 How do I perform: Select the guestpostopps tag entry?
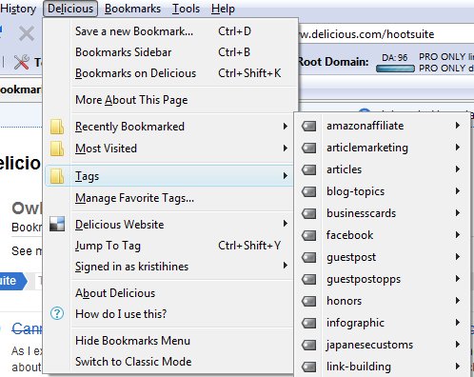point(382,279)
